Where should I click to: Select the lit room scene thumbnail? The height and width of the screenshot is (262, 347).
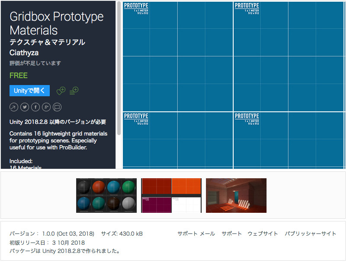point(236,196)
